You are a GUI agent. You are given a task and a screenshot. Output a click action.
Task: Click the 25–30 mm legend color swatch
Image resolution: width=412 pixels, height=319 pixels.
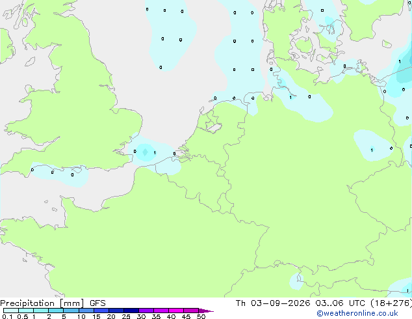131,311
